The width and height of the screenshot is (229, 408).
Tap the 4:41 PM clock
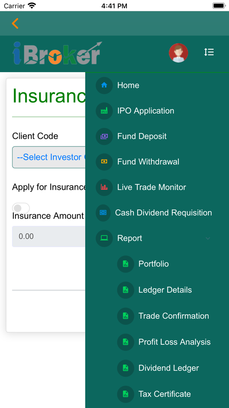tap(114, 6)
